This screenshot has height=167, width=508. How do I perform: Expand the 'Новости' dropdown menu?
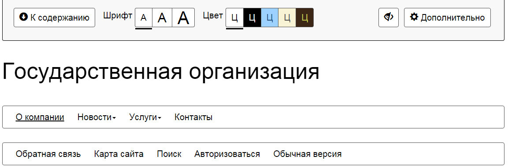pyautogui.click(x=96, y=117)
